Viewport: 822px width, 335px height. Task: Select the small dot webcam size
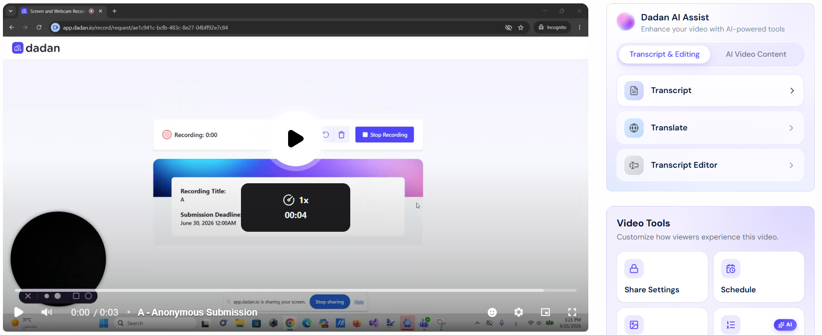47,296
